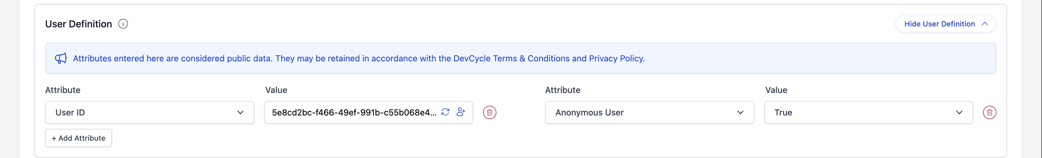Click the add-user icon in the Value field
Screen dimensions: 1042x158
(x=461, y=112)
